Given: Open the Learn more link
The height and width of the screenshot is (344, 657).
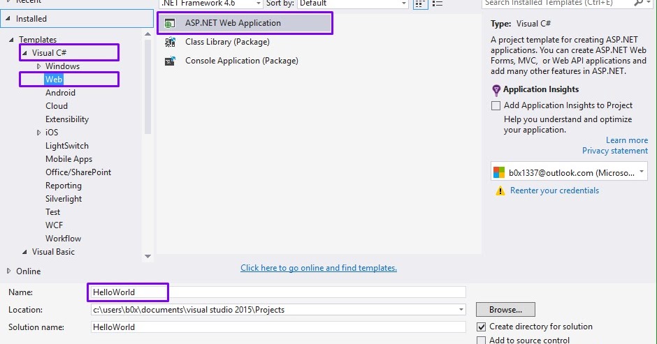Looking at the screenshot, I should (627, 140).
